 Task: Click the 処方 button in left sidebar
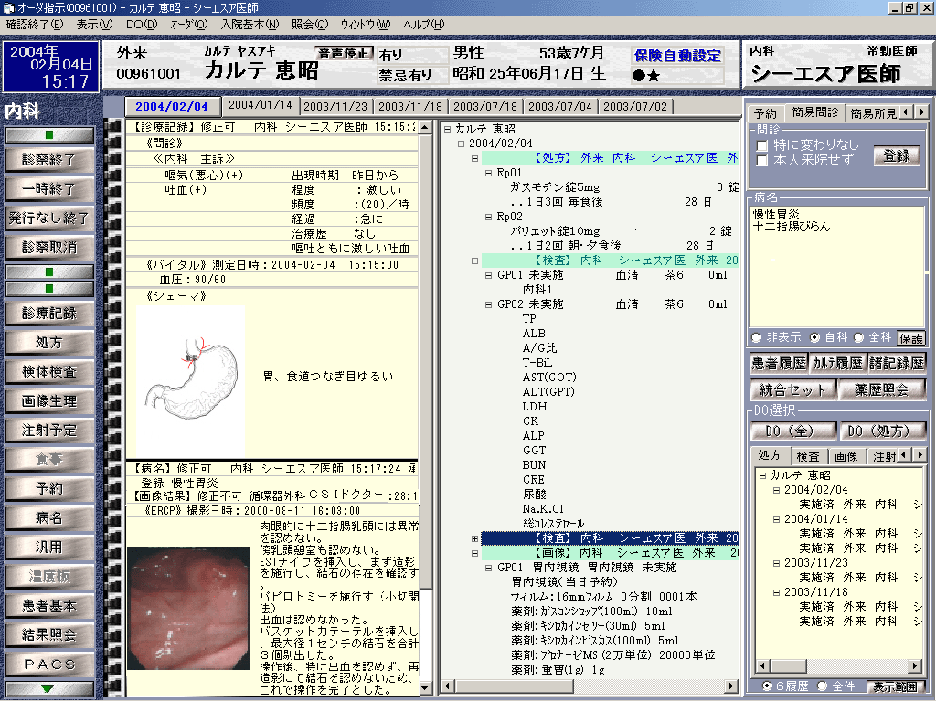coord(48,343)
